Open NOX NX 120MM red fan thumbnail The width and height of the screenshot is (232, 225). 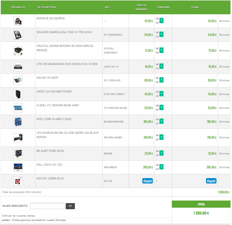pos(18,181)
